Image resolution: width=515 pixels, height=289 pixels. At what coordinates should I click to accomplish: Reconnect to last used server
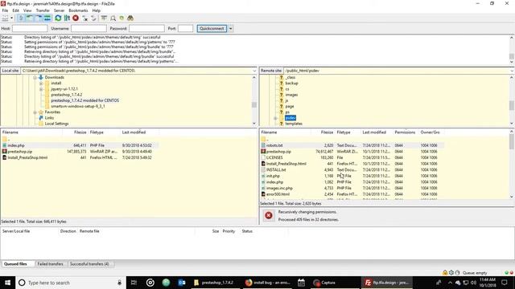point(93,18)
